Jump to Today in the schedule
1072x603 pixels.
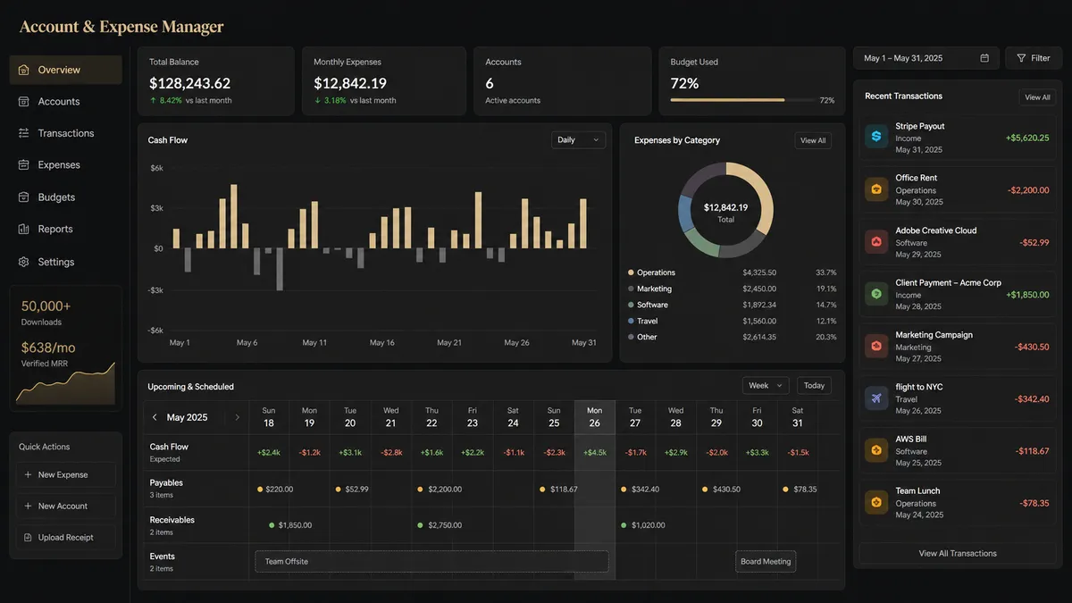814,386
